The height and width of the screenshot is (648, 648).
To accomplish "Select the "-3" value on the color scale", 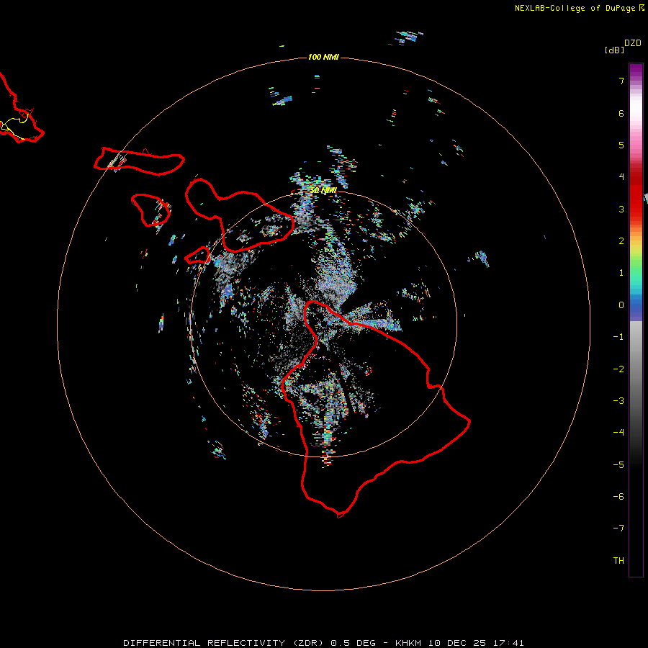I will [618, 401].
